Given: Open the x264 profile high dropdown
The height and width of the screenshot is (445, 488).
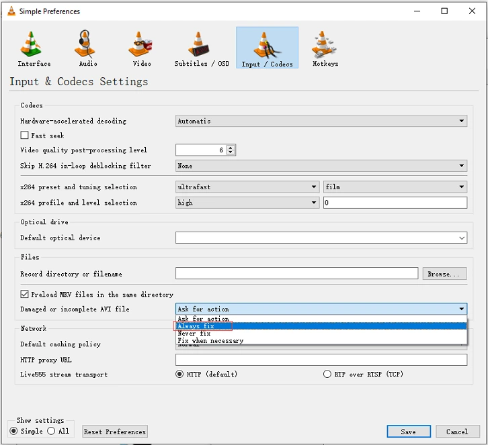Looking at the screenshot, I should point(247,203).
